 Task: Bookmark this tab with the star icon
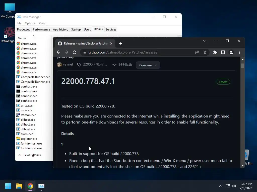pyautogui.click(x=205, y=52)
